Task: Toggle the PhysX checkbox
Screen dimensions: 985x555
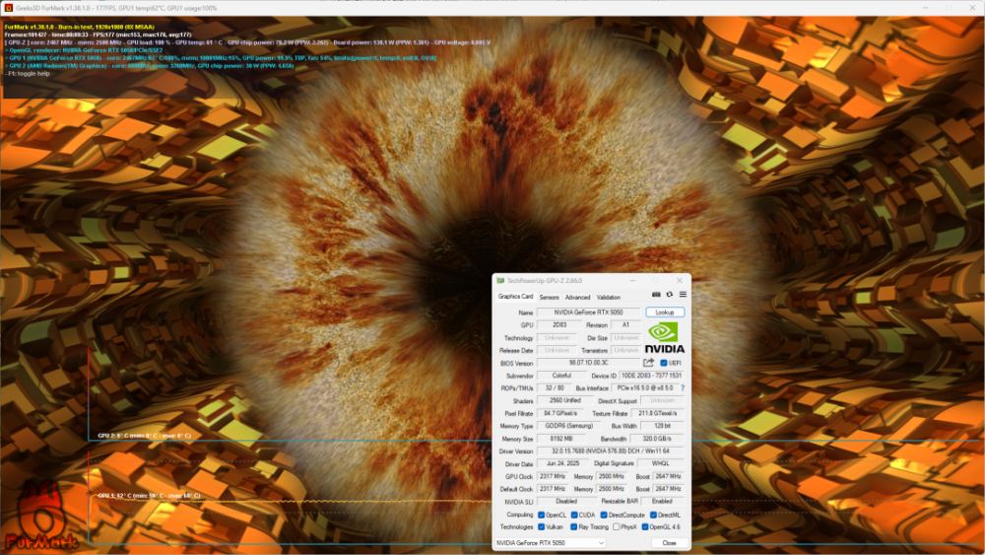Action: pyautogui.click(x=617, y=527)
